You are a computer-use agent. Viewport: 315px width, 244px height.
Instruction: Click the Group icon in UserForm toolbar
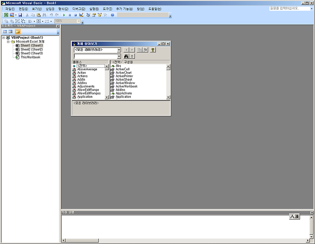[17, 21]
